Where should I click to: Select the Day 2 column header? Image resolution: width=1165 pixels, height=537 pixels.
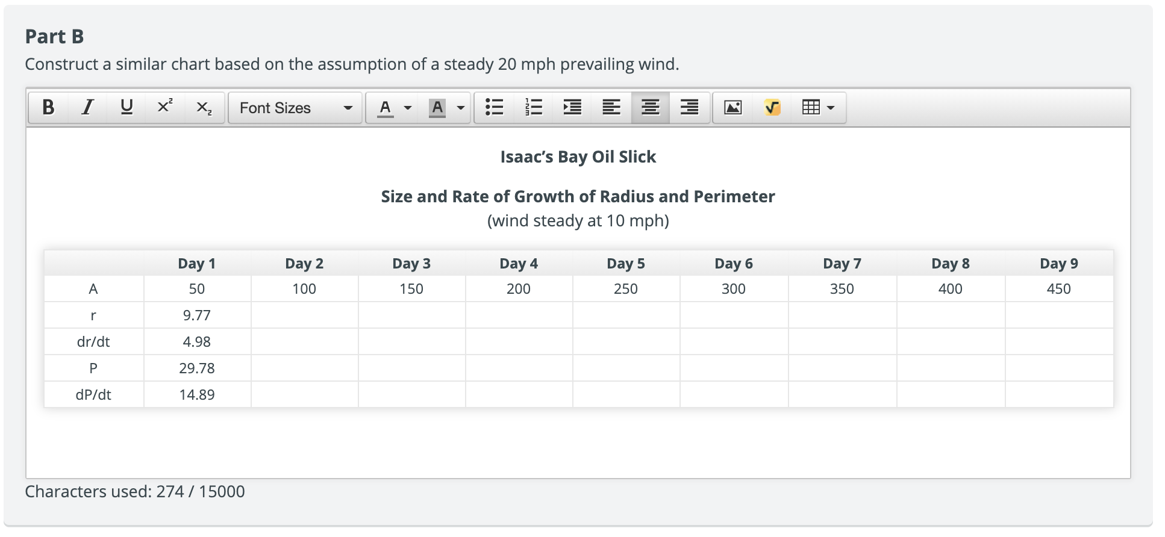pos(304,263)
